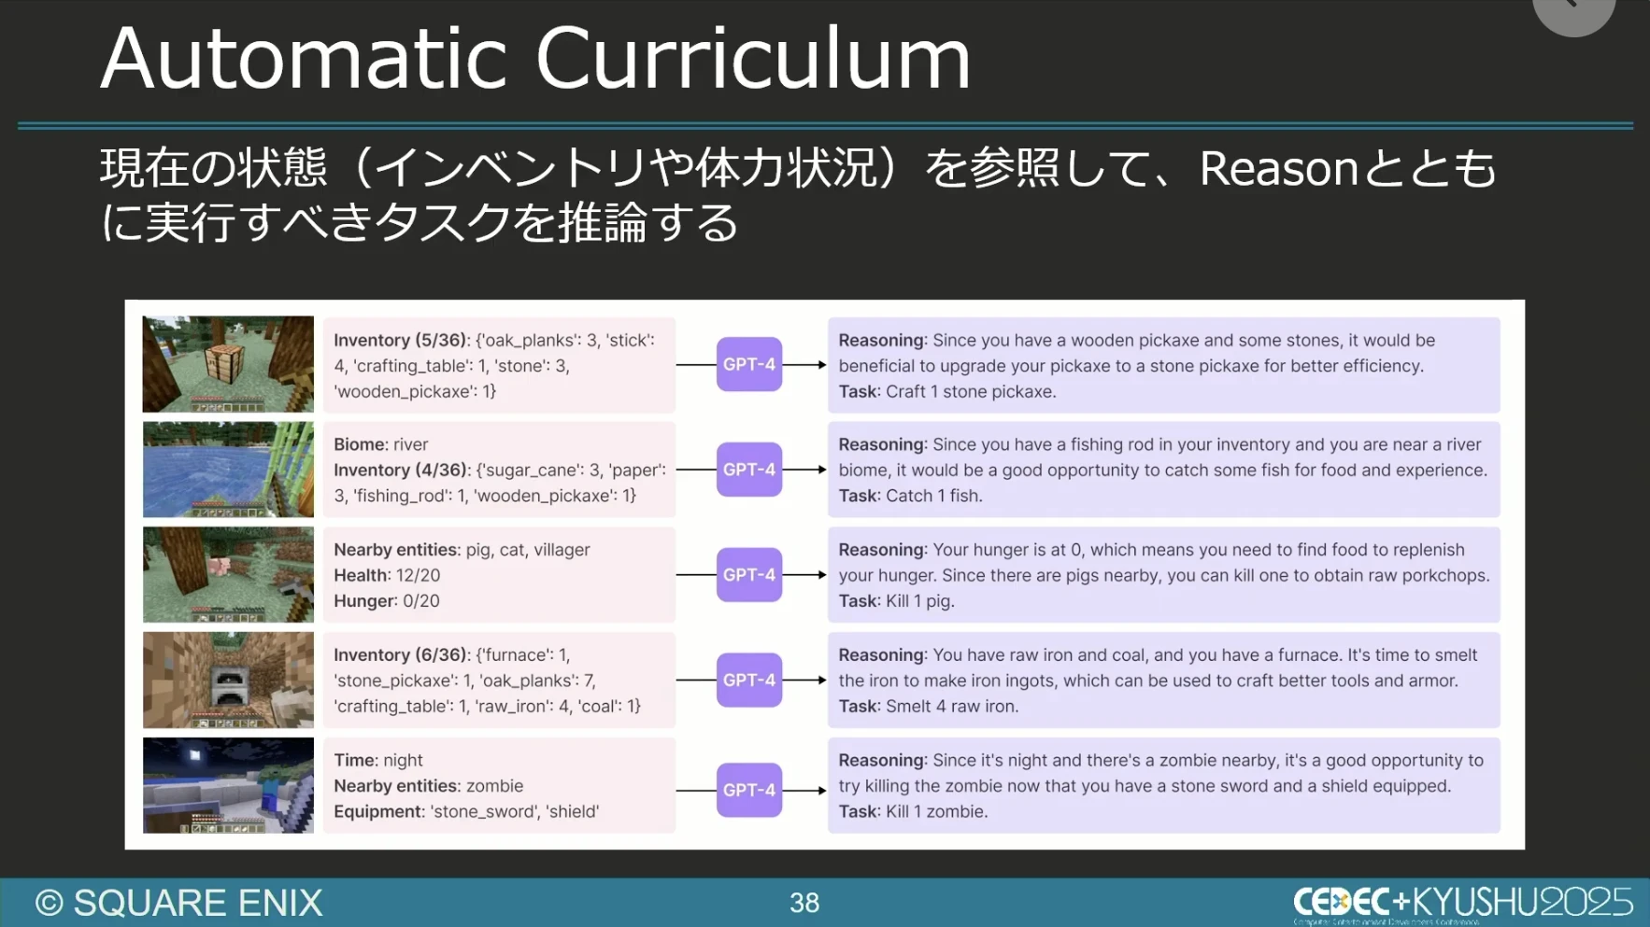Click the GPT-4 box in the furnace row
The width and height of the screenshot is (1650, 927).
pos(749,681)
